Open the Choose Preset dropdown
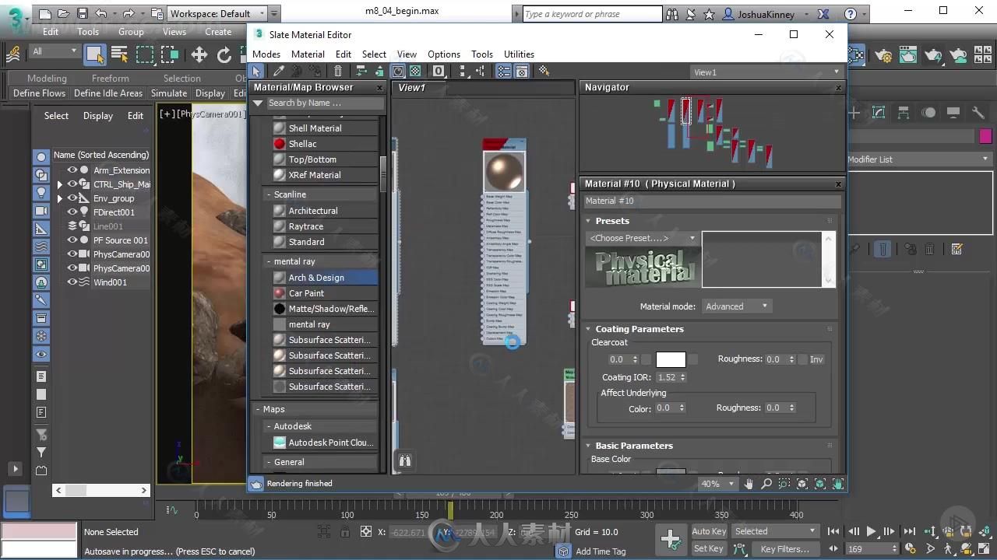This screenshot has width=997, height=560. [x=643, y=238]
